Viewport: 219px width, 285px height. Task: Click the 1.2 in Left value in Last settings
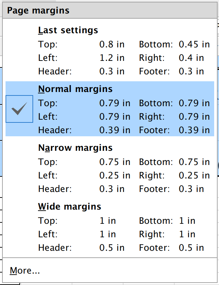tap(112, 58)
